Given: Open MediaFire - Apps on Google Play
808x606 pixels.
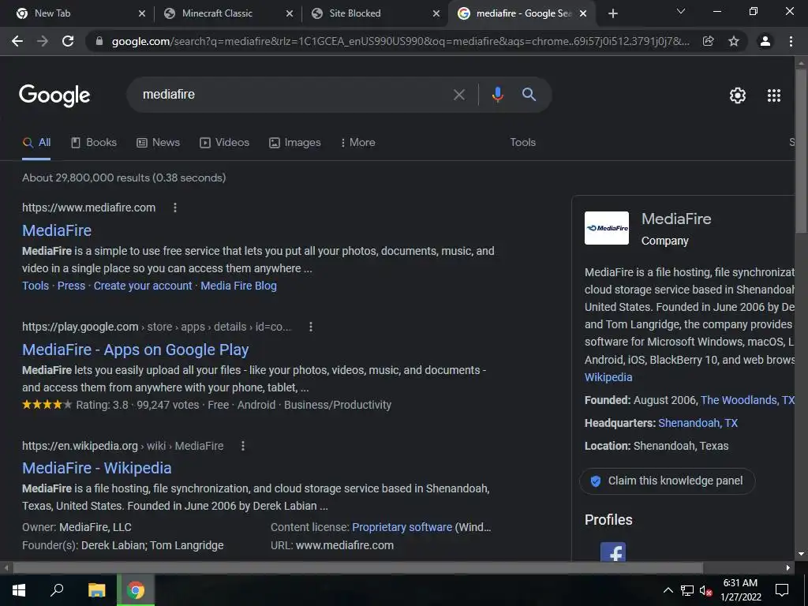Looking at the screenshot, I should click(136, 350).
